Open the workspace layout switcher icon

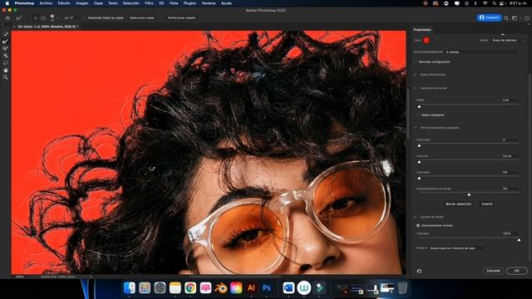pyautogui.click(x=515, y=17)
